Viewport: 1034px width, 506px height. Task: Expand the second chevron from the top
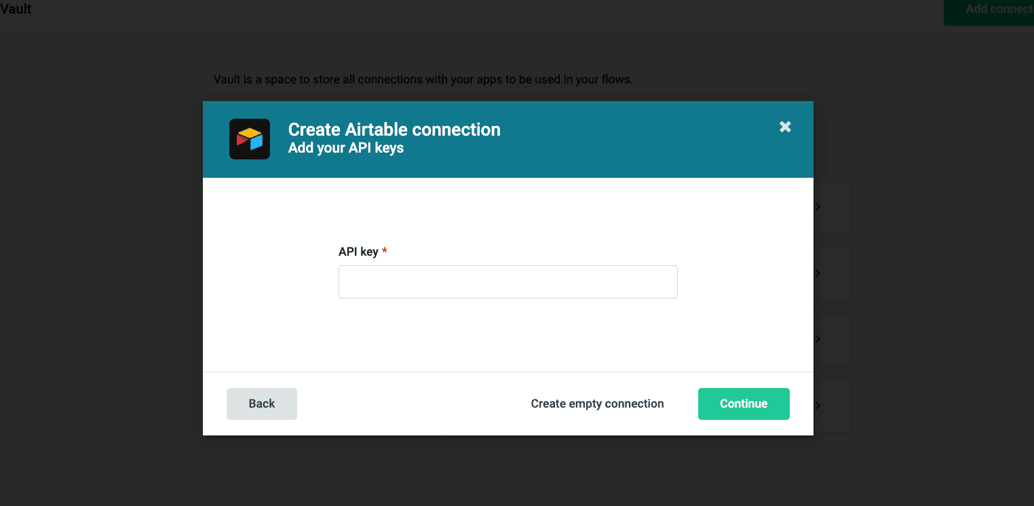(x=818, y=273)
